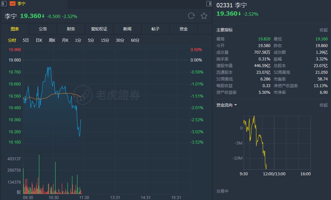This screenshot has height=200, width=331.
Task: Open the 新闻 tab
Action: click(127, 29)
